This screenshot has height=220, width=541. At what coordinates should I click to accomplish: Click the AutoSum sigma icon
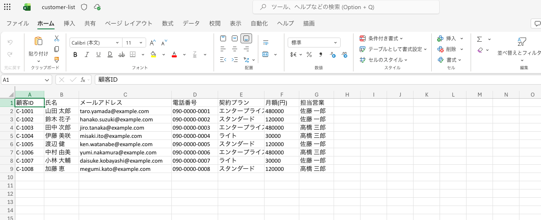tap(480, 39)
